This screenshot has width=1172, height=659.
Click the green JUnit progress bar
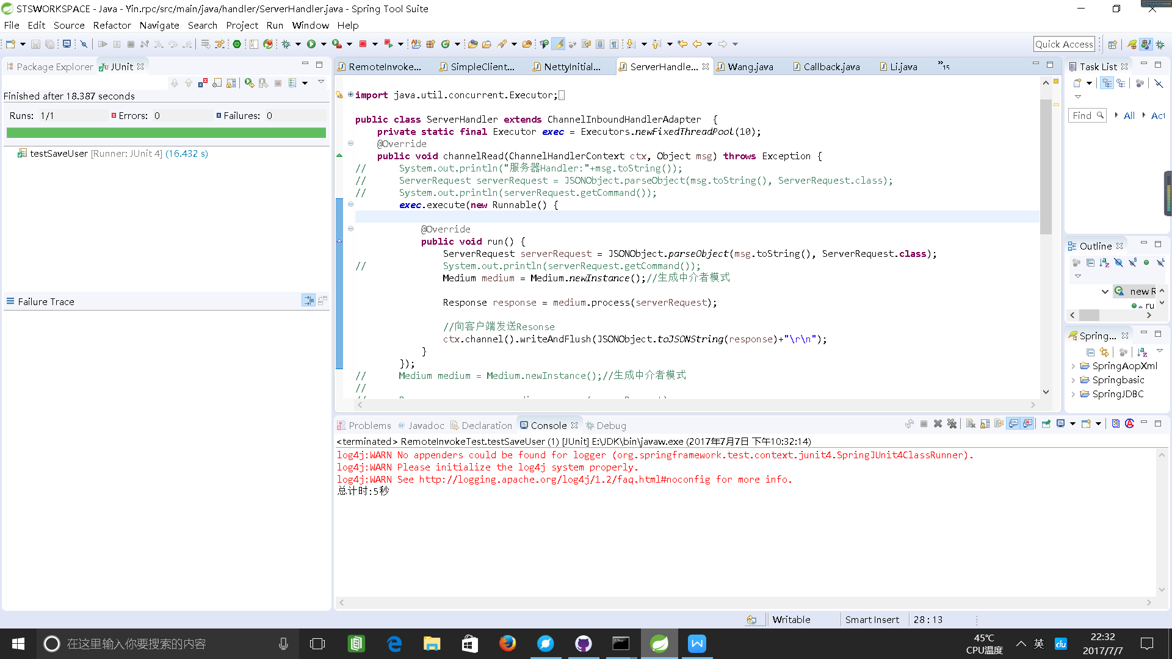tap(166, 132)
